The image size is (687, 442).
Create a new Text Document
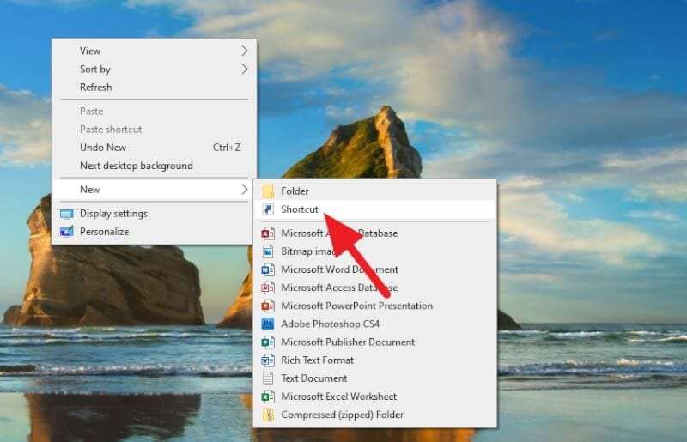[x=375, y=378]
